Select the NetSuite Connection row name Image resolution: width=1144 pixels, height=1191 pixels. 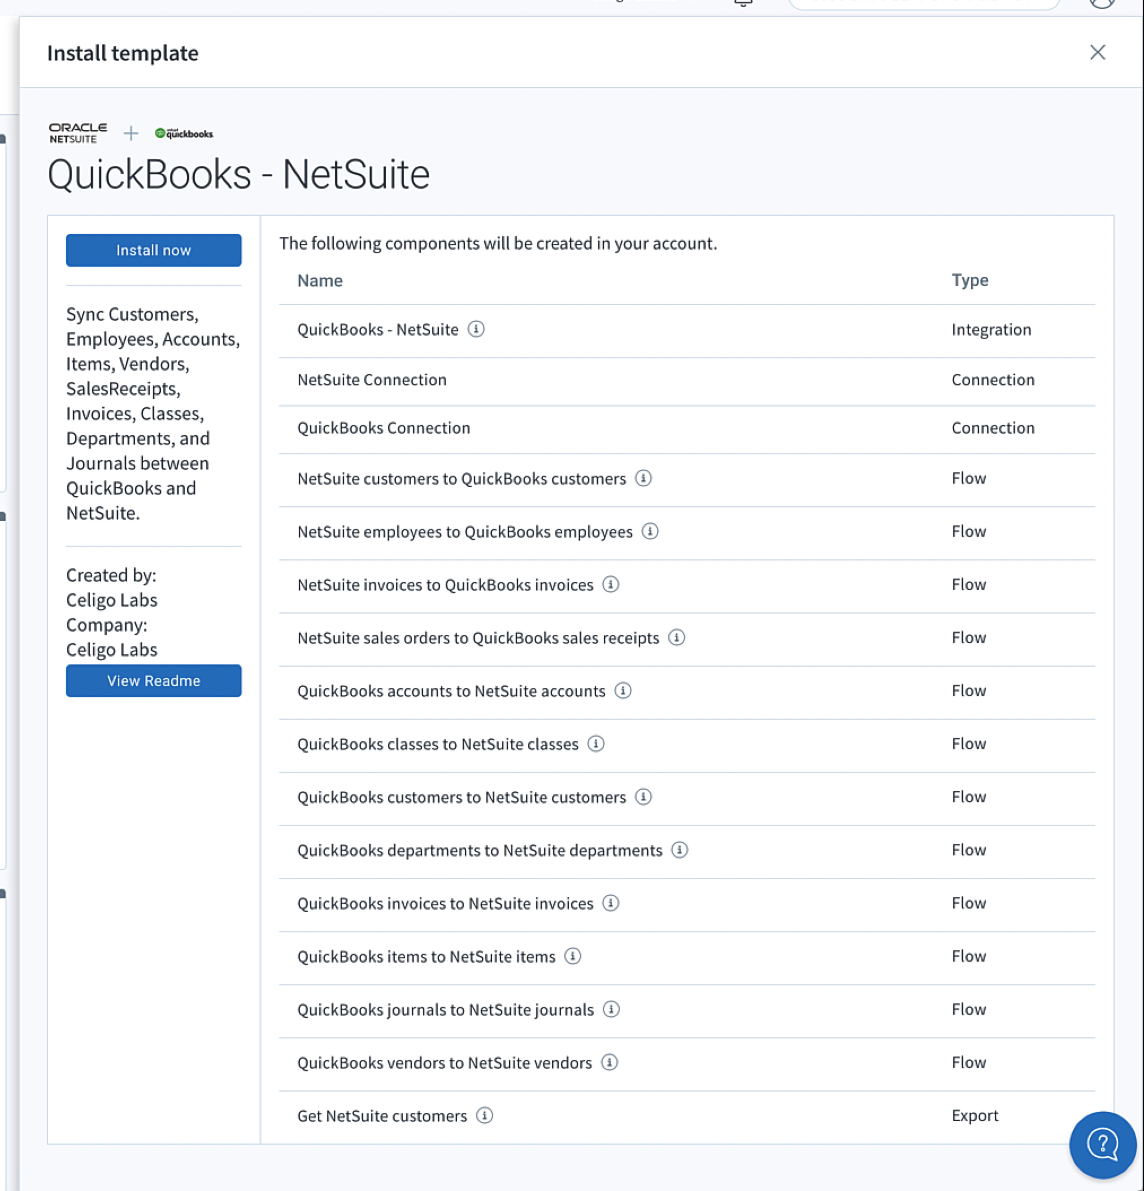(372, 380)
